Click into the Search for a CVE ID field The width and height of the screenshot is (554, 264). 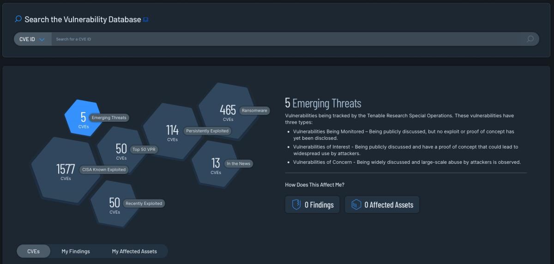289,39
